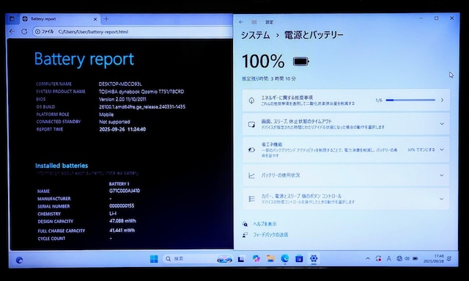Open the notification bell in the taskbar
Screen dimensions: 469x281
449,258
